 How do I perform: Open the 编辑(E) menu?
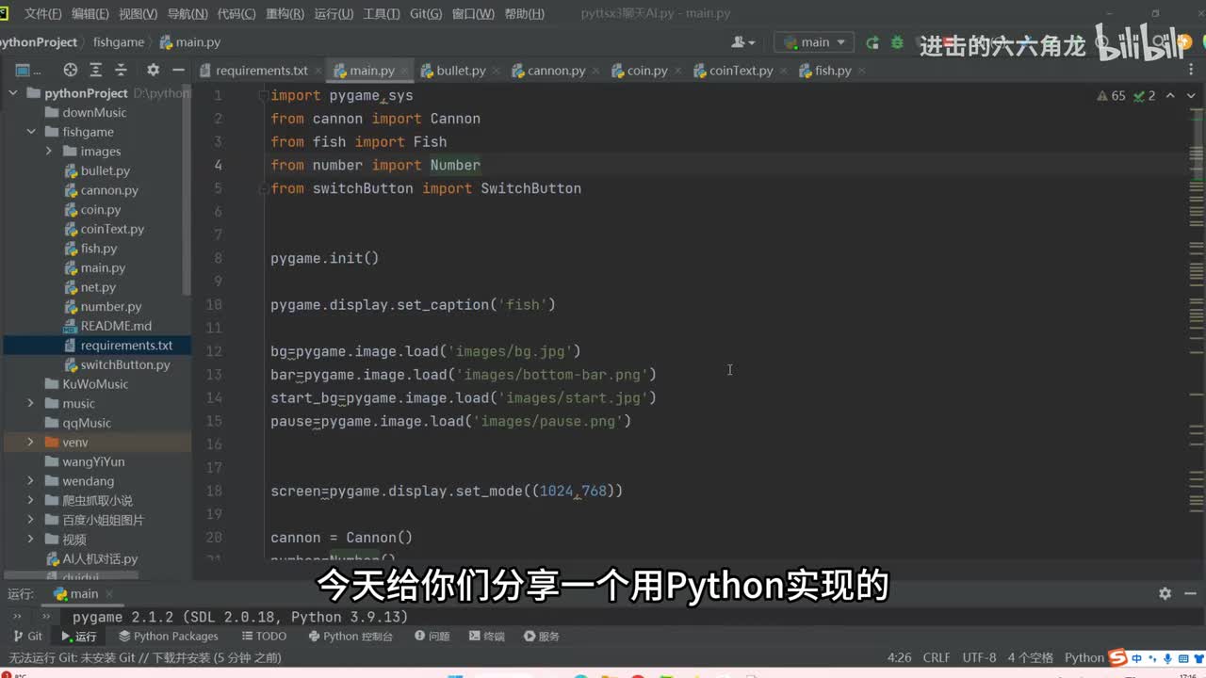coord(90,14)
